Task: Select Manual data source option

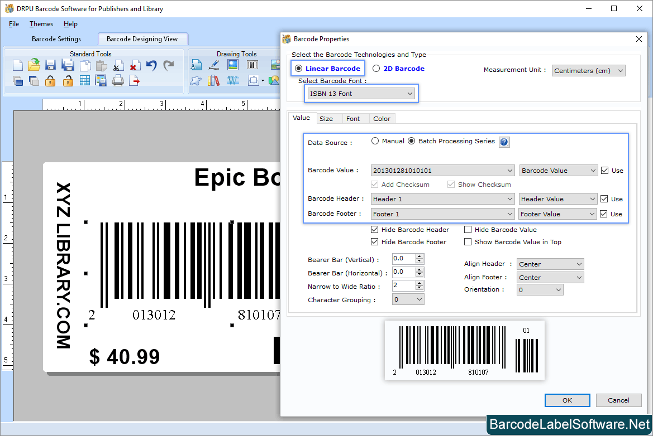Action: click(x=375, y=141)
